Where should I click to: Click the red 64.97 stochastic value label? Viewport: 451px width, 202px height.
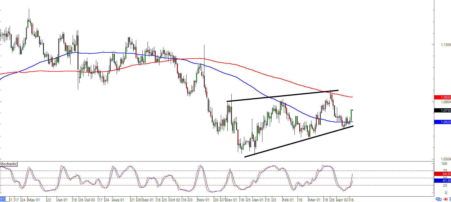tap(443, 174)
